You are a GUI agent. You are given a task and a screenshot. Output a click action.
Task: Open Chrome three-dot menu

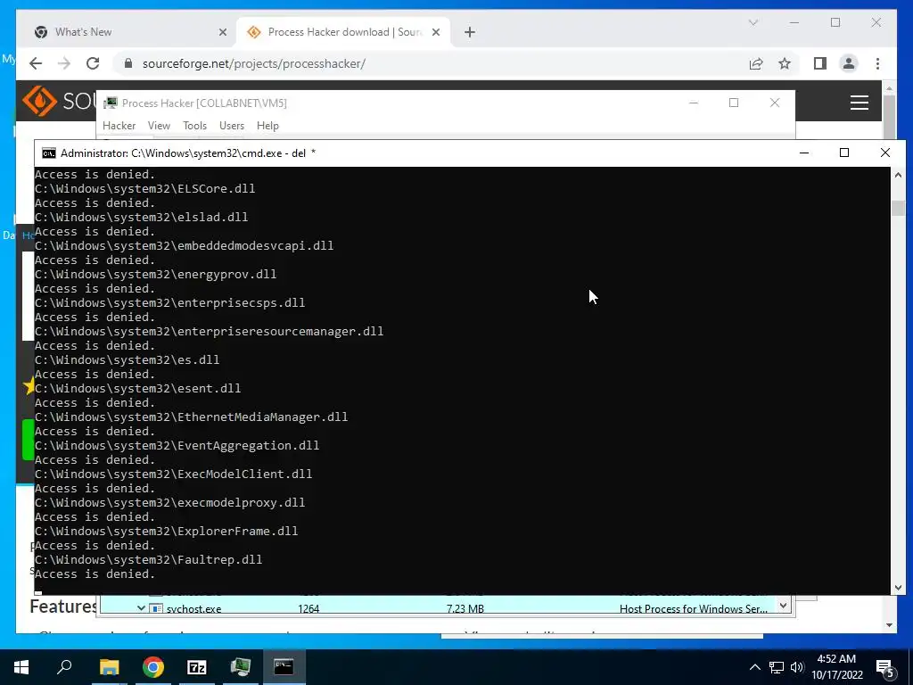point(877,63)
